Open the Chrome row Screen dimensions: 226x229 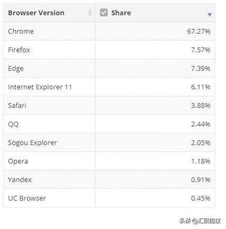[109, 31]
